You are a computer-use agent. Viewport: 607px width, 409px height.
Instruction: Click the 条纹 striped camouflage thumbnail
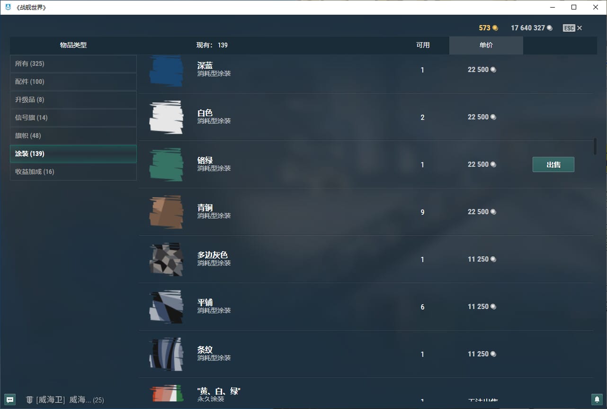[166, 354]
